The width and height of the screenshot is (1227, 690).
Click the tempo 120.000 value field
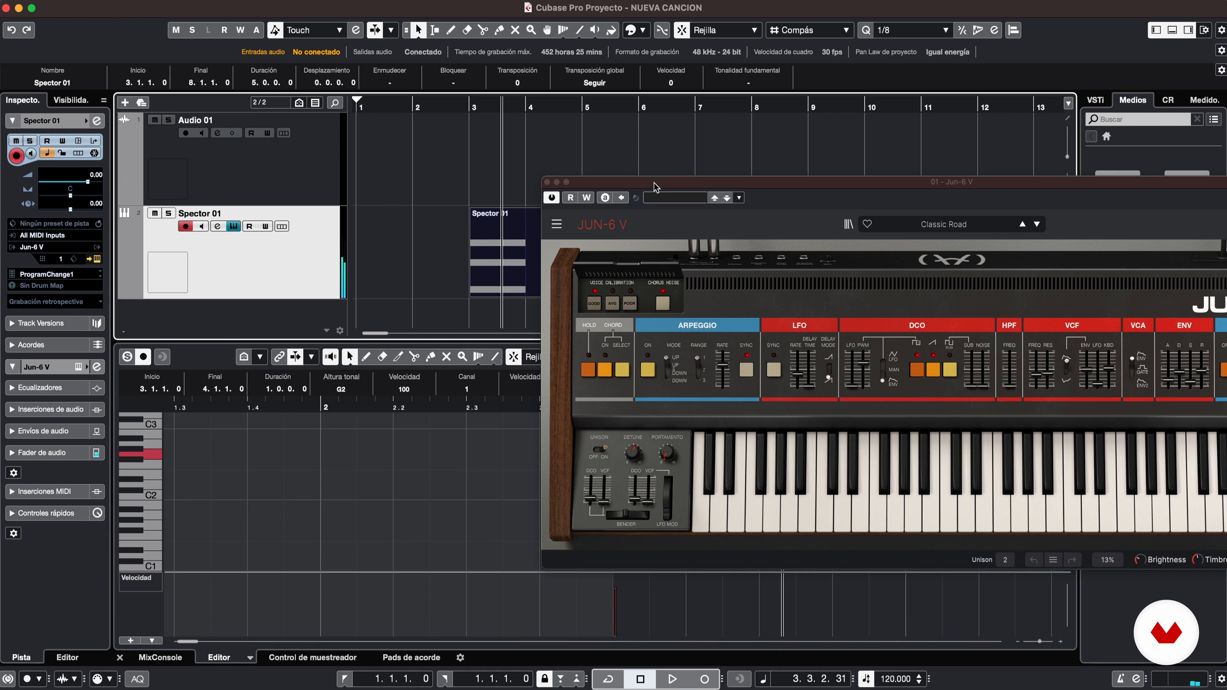896,679
